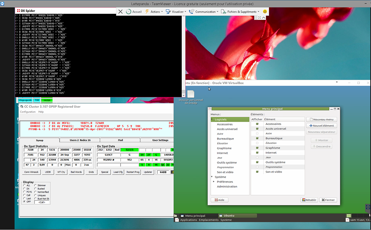Open the Communication dropdown menu
Viewport: 371px width, 230px height.
coord(203,11)
